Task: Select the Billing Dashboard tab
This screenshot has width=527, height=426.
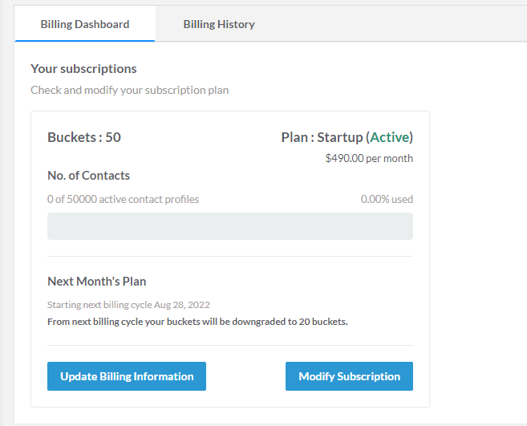Action: coord(85,24)
